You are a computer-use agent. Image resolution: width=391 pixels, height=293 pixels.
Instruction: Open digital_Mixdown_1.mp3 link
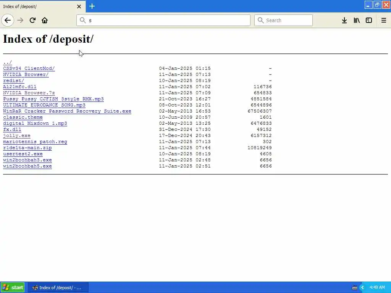click(35, 123)
